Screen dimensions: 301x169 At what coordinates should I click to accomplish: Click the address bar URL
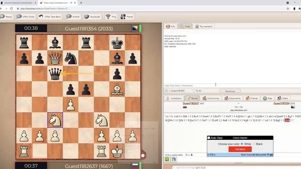(44, 8)
